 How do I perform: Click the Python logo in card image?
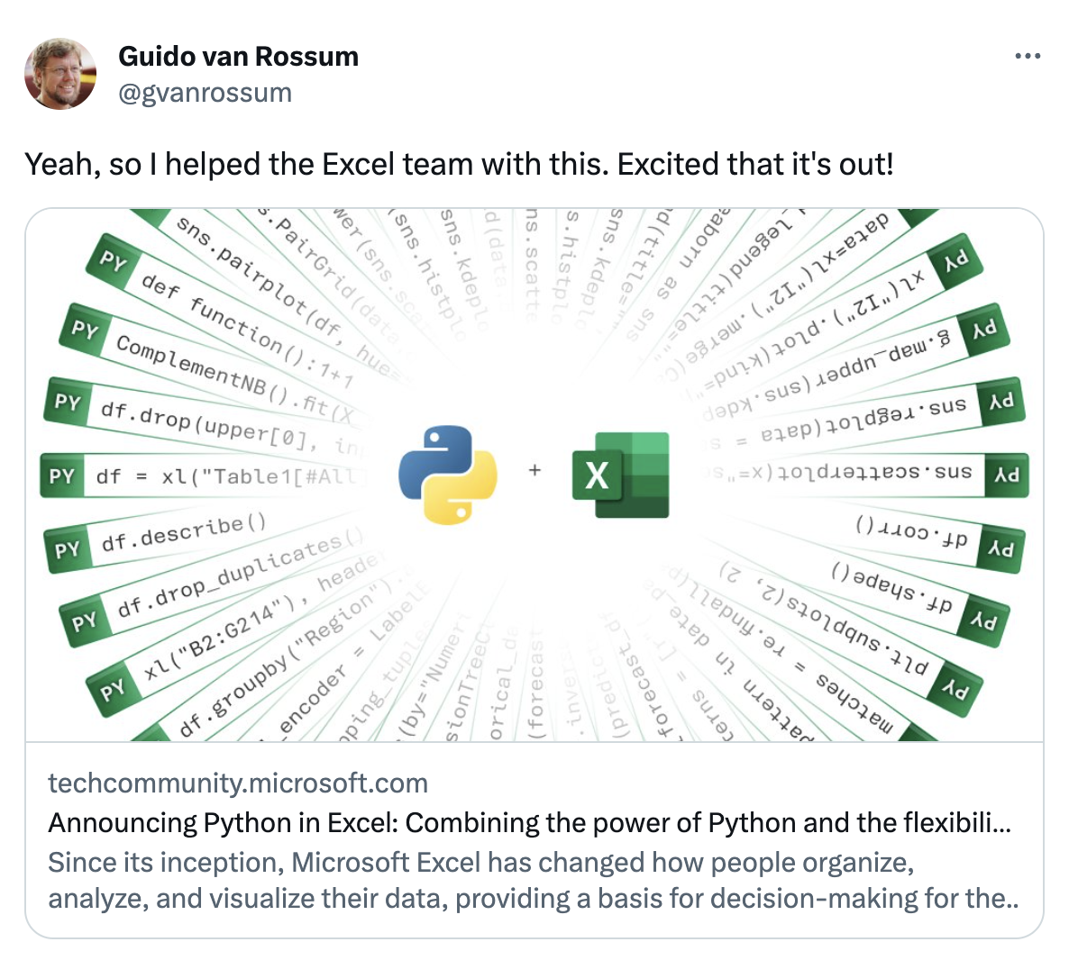coord(448,475)
